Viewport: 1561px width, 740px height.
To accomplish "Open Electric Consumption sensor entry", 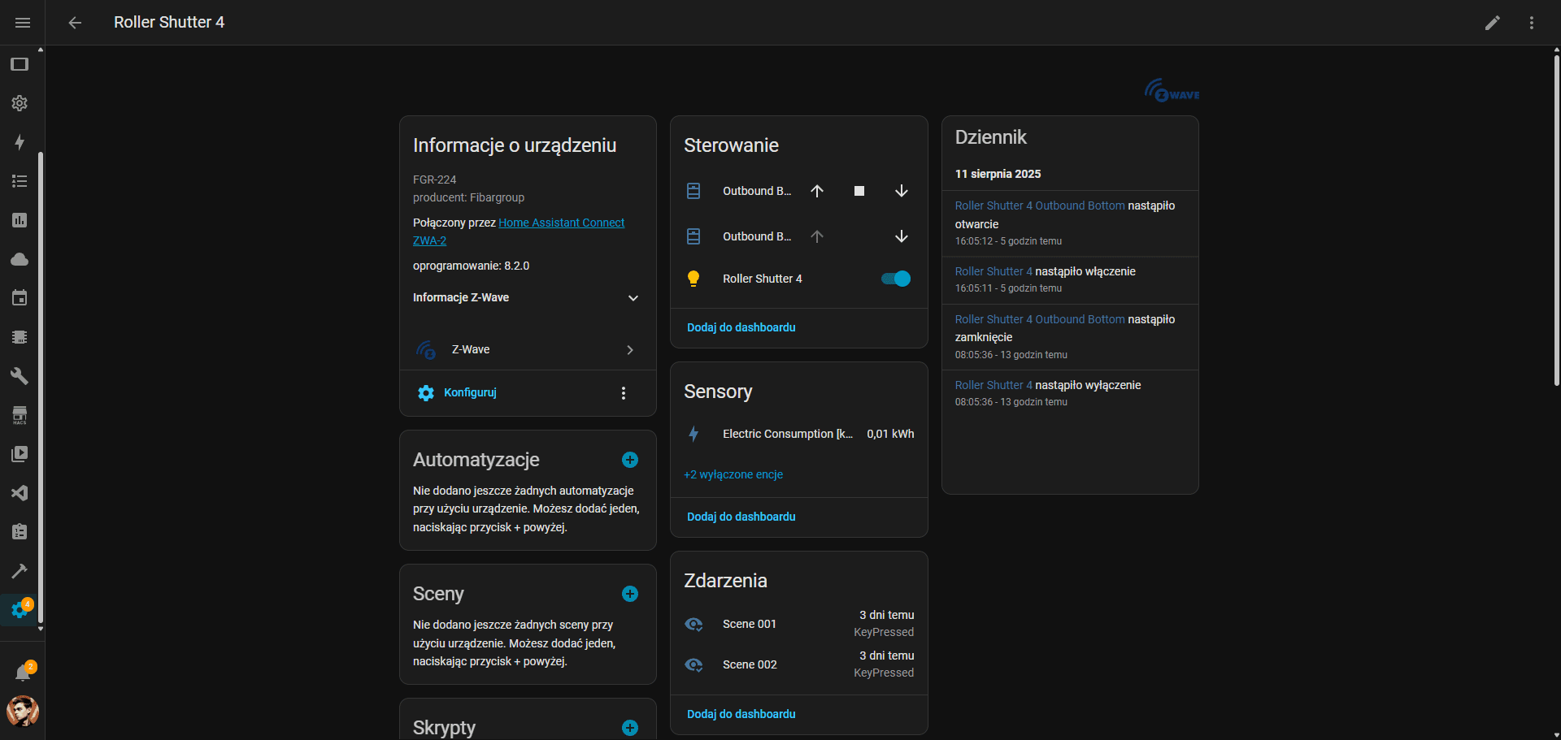I will pyautogui.click(x=786, y=434).
